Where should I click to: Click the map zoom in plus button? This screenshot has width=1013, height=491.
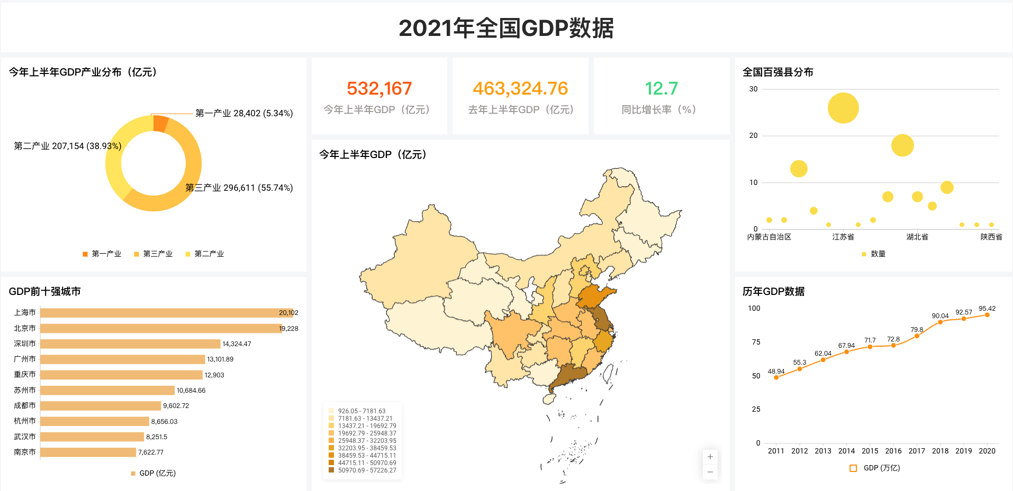(710, 457)
